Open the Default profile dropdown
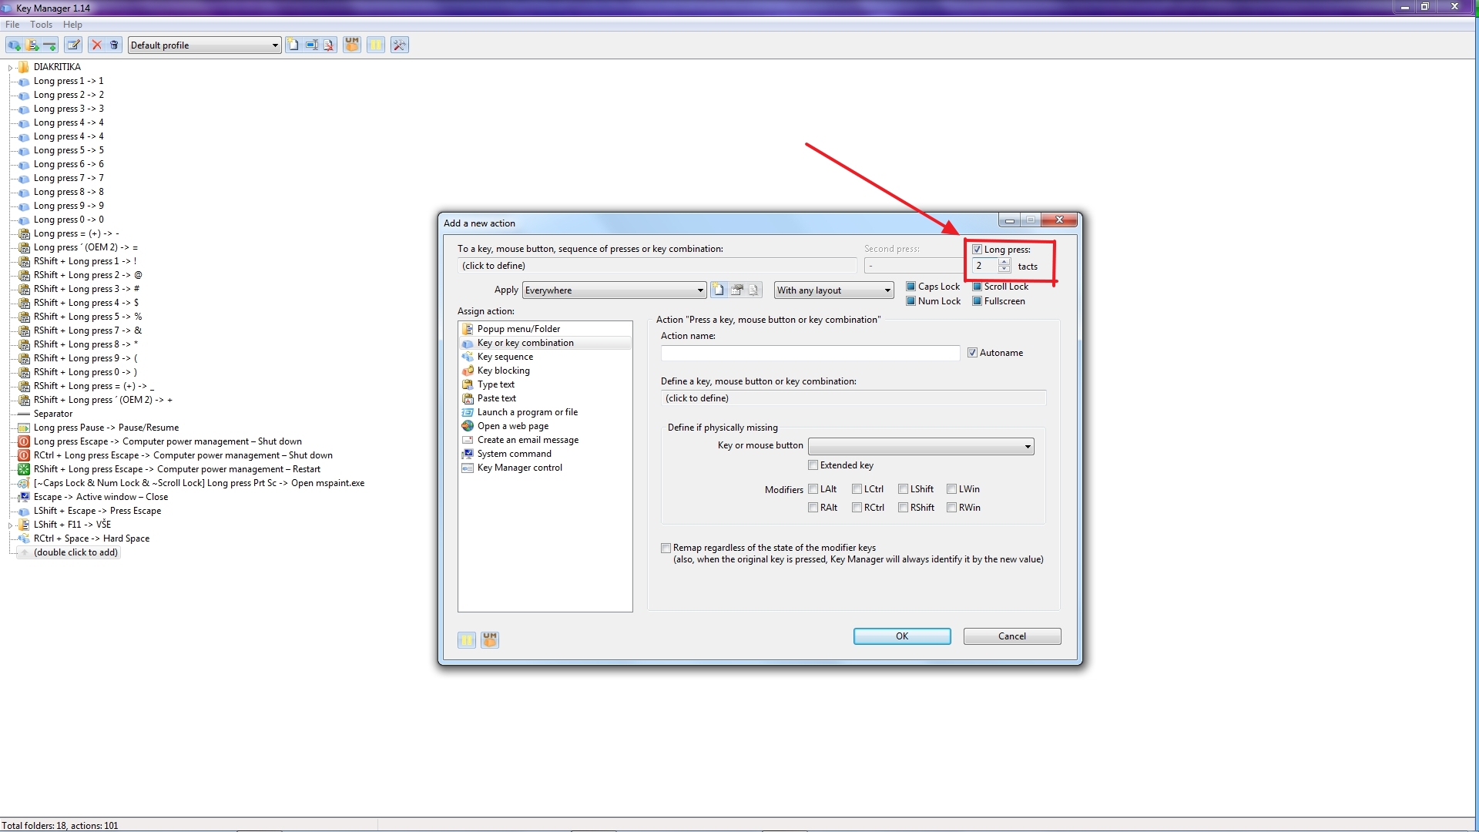This screenshot has height=832, width=1479. [x=204, y=45]
